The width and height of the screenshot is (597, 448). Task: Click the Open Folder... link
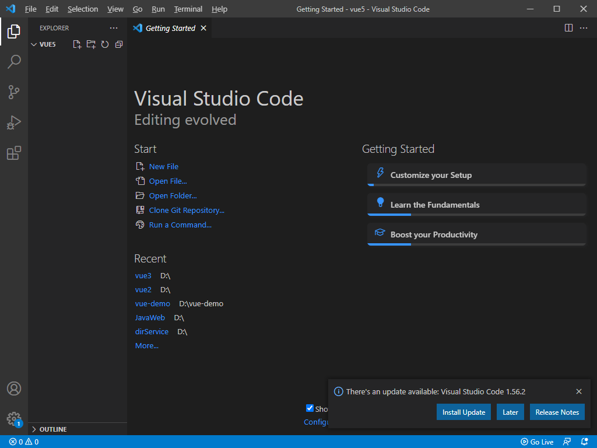[x=173, y=196]
